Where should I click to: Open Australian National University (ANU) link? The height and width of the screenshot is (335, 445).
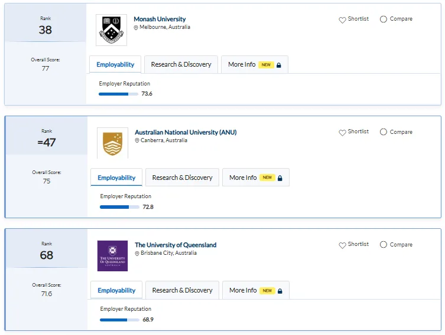point(186,132)
